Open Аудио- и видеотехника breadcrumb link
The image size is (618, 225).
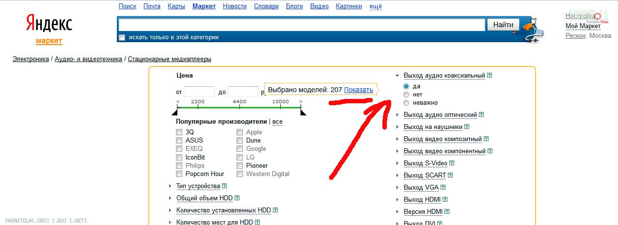click(88, 59)
